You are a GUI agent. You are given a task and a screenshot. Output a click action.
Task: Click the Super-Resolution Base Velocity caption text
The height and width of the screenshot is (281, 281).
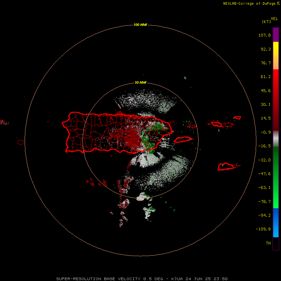tap(142, 279)
